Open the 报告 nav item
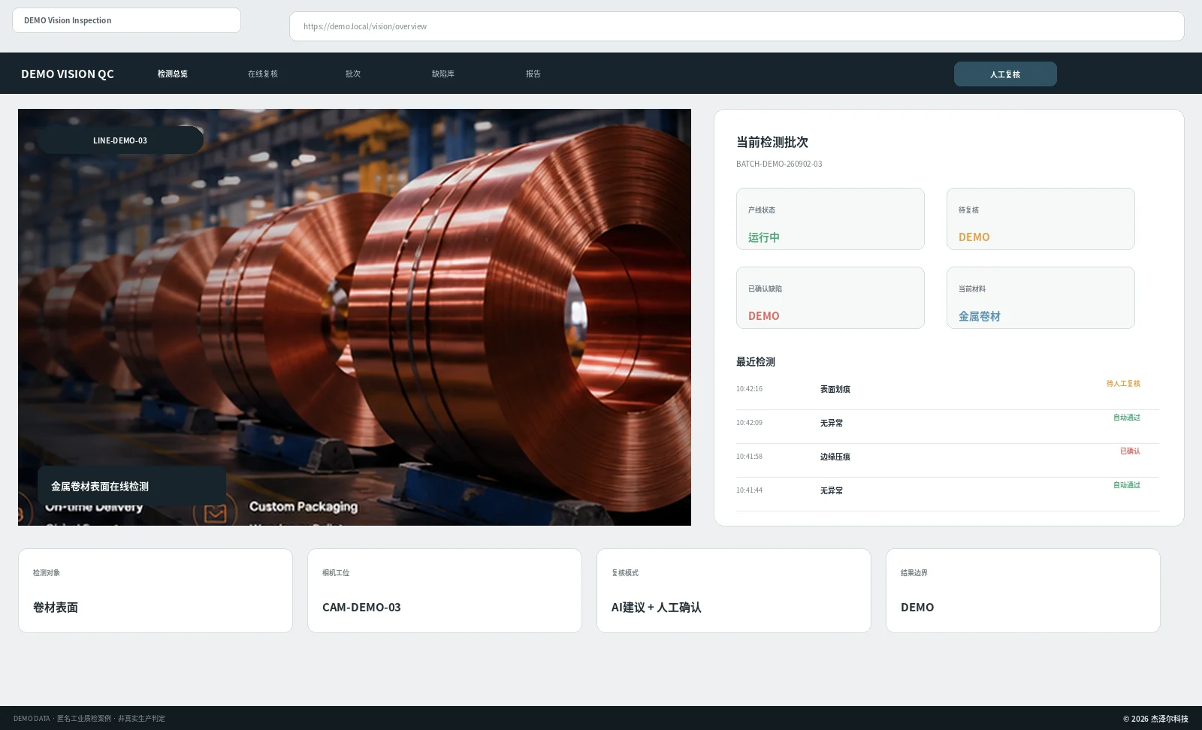The image size is (1202, 730). [533, 74]
